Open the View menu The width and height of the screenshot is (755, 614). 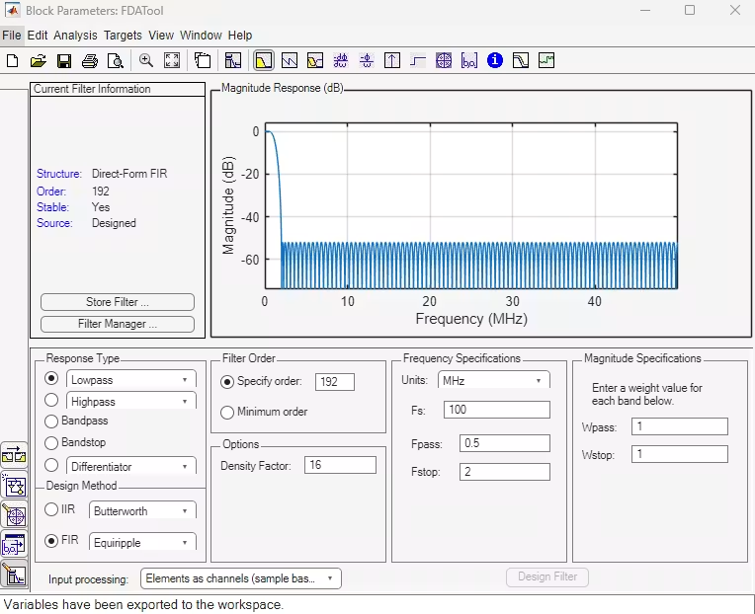pos(161,36)
